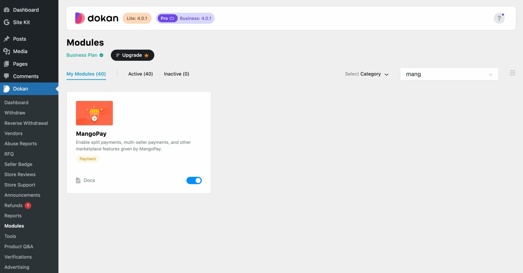Open the Select Category dropdown
523x273 pixels.
click(367, 74)
